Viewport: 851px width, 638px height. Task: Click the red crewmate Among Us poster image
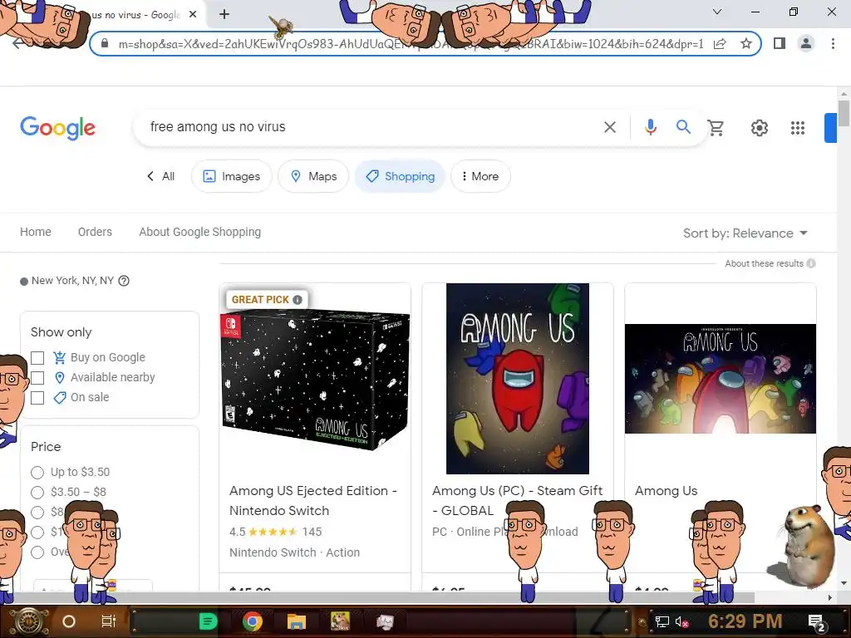(x=517, y=379)
